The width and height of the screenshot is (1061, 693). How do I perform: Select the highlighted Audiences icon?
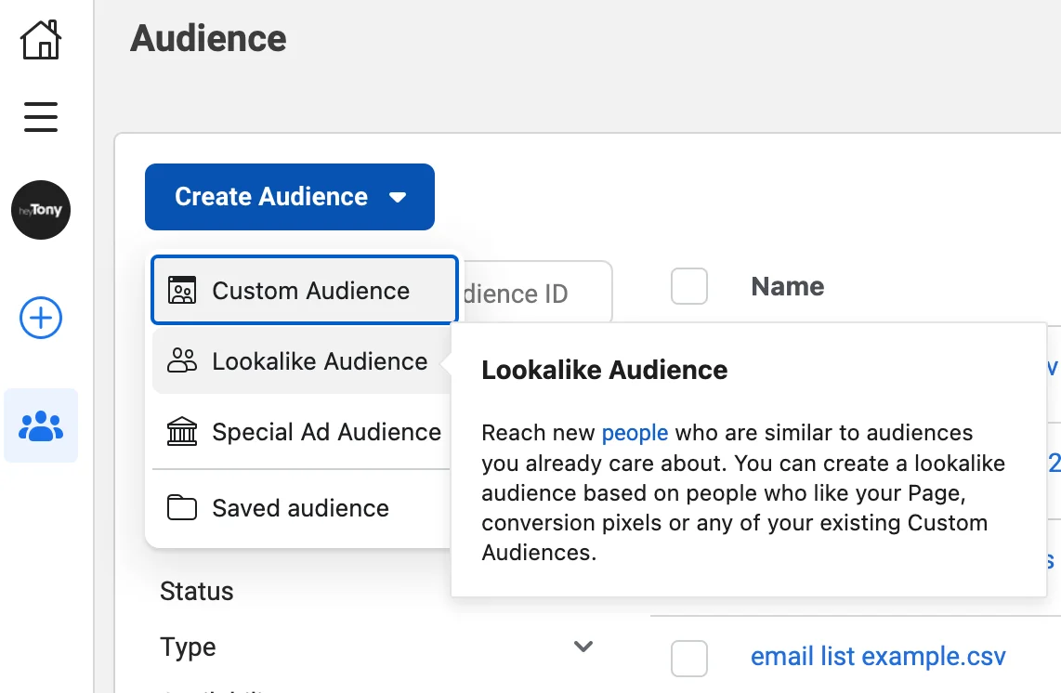(41, 425)
